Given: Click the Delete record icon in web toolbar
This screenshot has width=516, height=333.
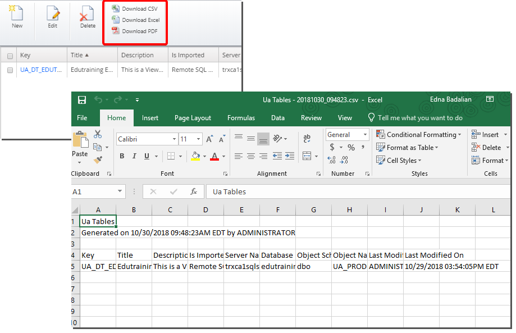Looking at the screenshot, I should [87, 14].
